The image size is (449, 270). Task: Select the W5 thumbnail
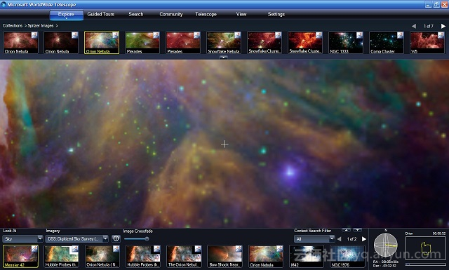pyautogui.click(x=427, y=43)
